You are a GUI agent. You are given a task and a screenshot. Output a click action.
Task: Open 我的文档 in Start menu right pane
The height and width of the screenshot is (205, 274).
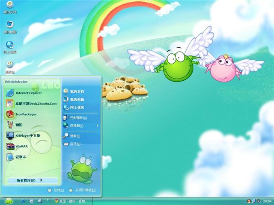click(74, 91)
